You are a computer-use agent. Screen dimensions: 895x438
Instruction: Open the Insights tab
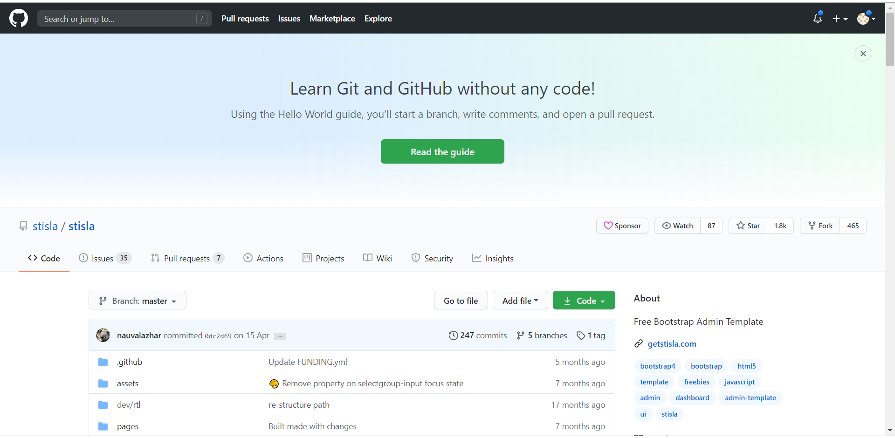click(x=493, y=258)
